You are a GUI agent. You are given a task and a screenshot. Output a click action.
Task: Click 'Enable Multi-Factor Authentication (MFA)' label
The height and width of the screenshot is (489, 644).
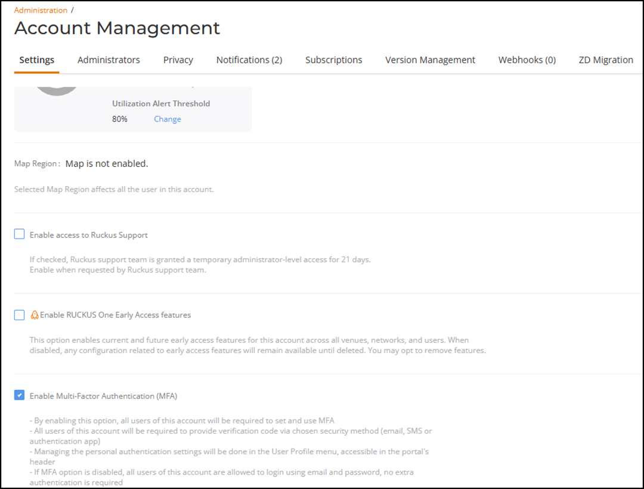[x=104, y=396]
